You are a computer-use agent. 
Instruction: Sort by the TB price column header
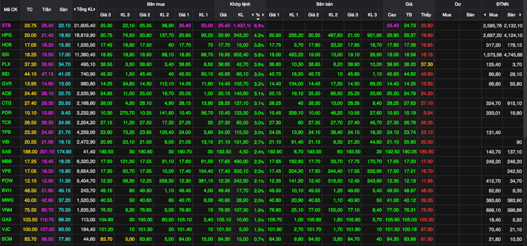pyautogui.click(x=409, y=15)
